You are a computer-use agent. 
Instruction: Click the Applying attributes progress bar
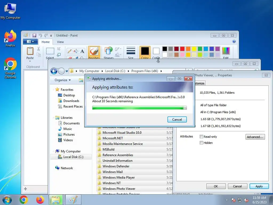pos(139,108)
